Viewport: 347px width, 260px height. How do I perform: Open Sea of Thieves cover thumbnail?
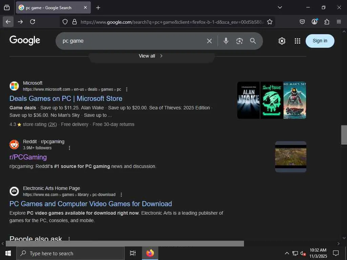[x=271, y=100]
